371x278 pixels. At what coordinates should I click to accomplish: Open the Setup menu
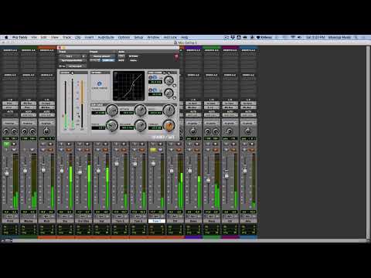[x=138, y=37]
